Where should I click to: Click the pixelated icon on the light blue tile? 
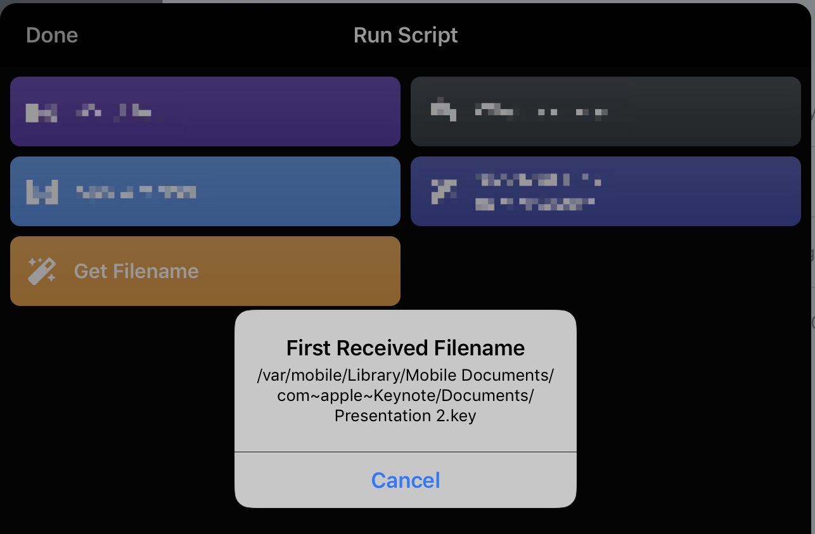pos(42,191)
